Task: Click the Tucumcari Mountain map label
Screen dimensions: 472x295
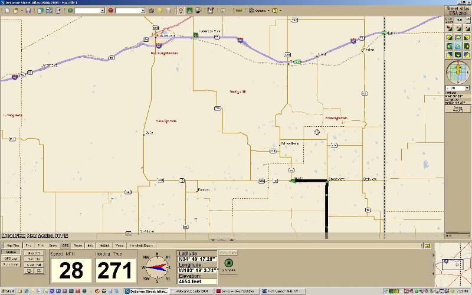Action: pos(164,53)
